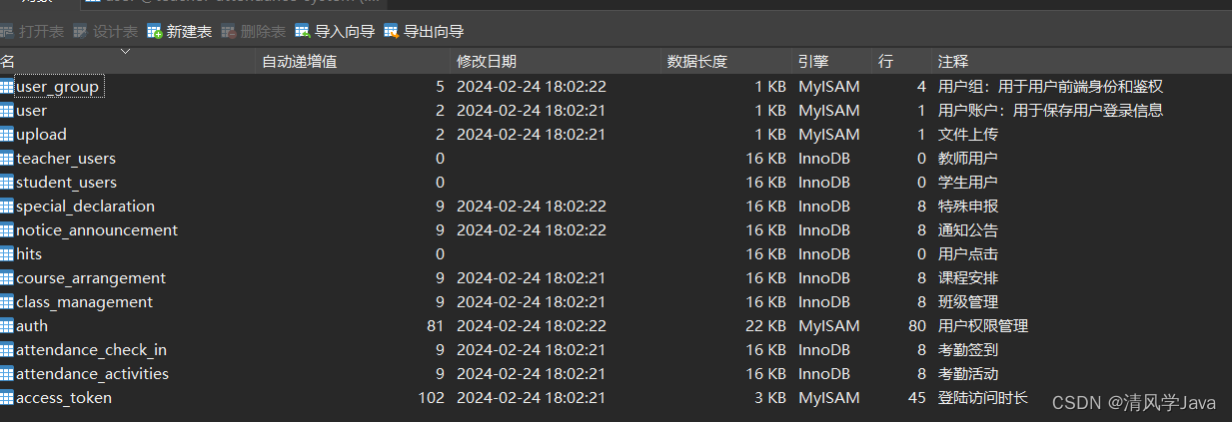The height and width of the screenshot is (422, 1232).
Task: Select the access_token table icon
Action: 7,398
